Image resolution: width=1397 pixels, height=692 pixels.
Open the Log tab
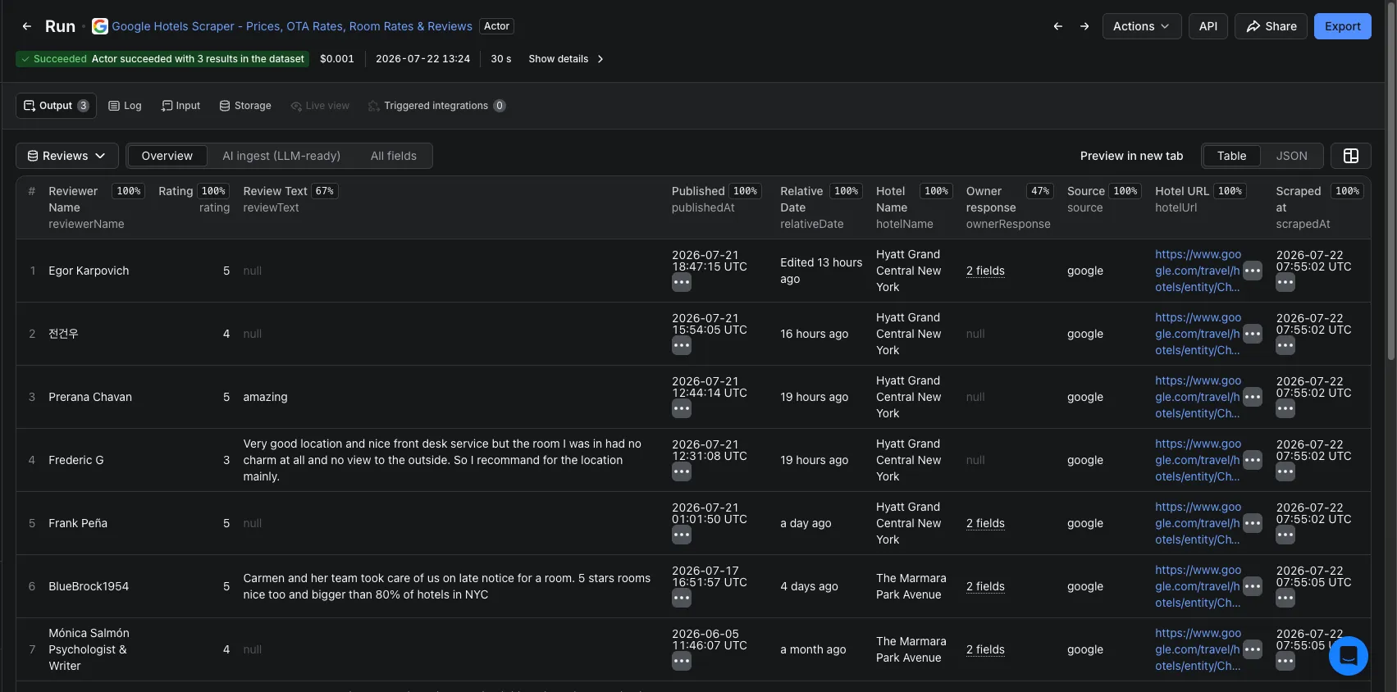tap(125, 106)
